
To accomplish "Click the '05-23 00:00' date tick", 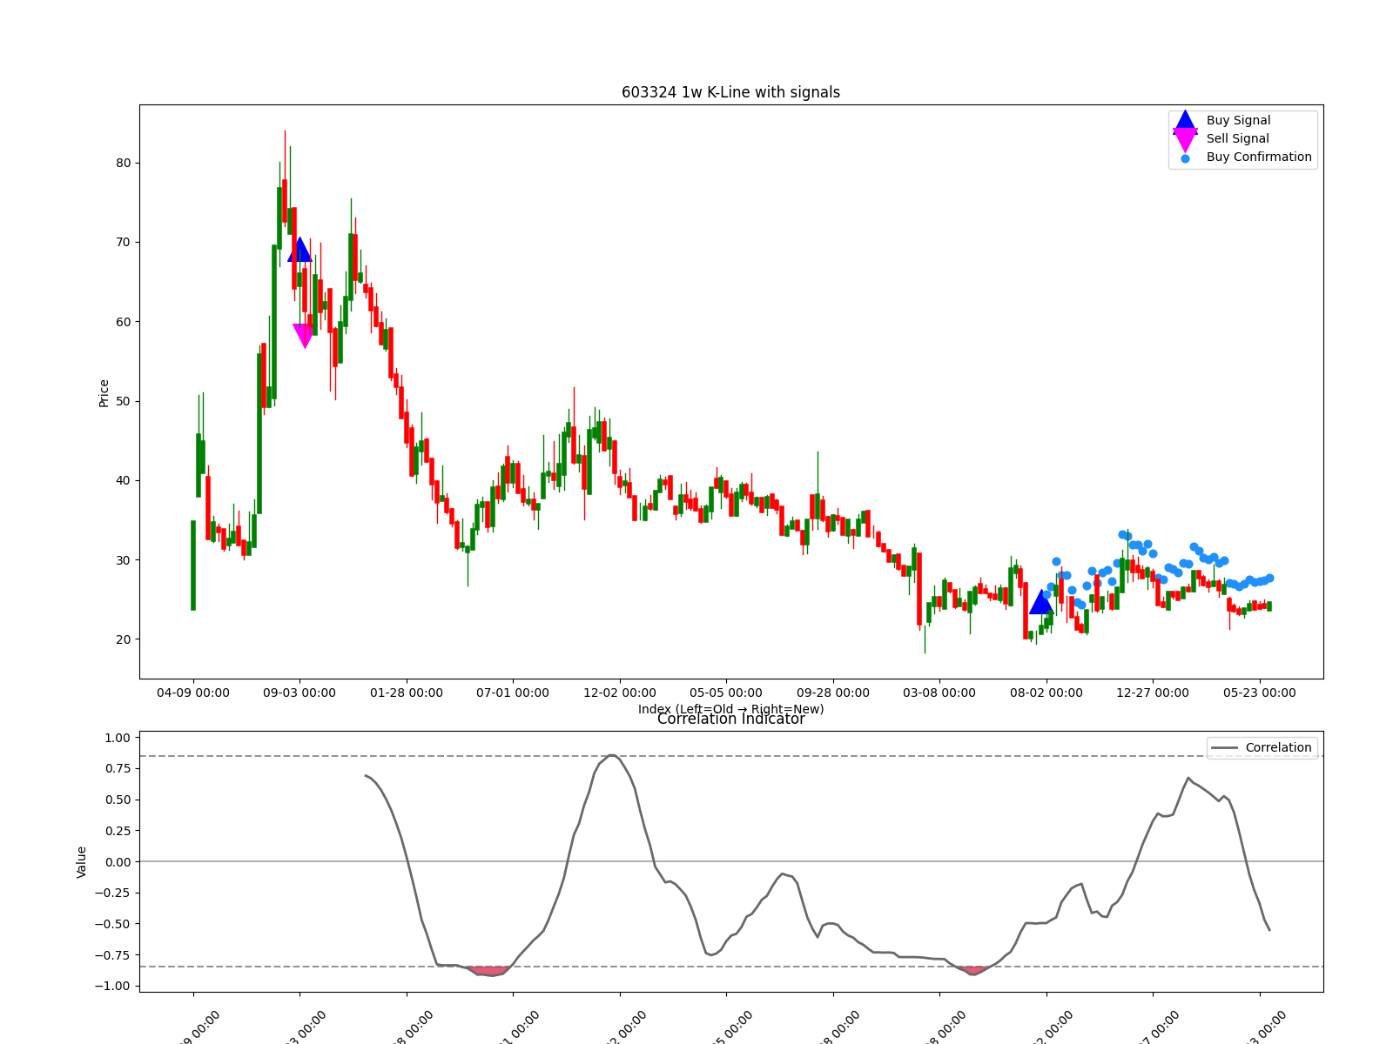I will 1260,693.
